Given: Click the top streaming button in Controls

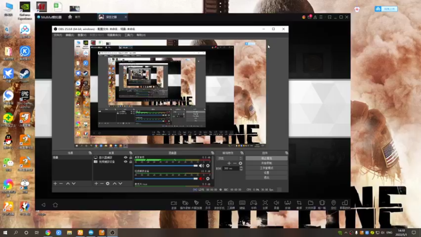Looking at the screenshot, I should [x=266, y=159].
